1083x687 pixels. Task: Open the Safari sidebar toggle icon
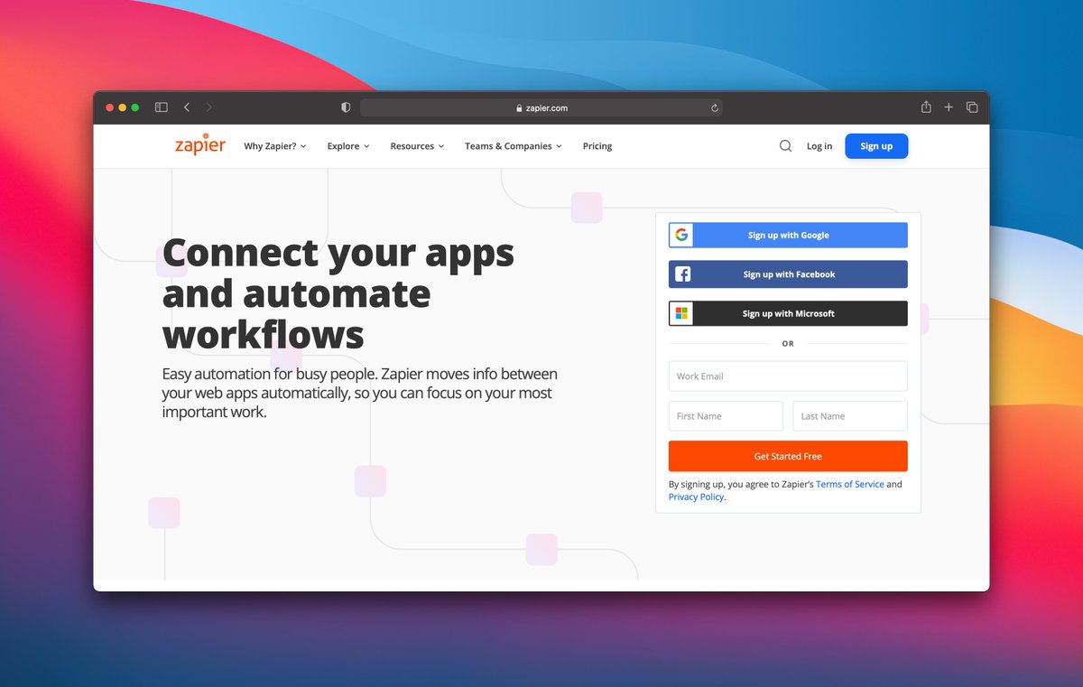point(161,107)
